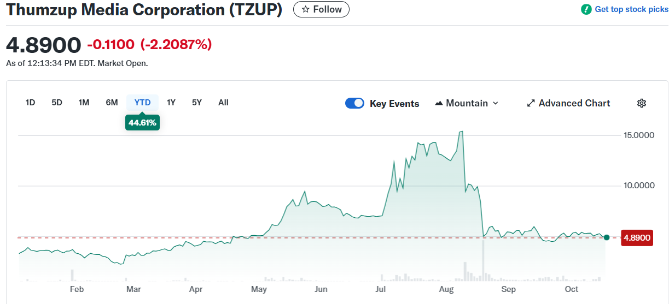Select the 1D time range tab
The height and width of the screenshot is (304, 669).
tap(31, 103)
